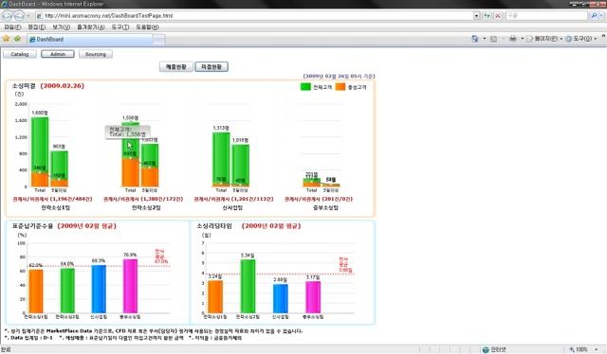Click 표준납기준수율 chart title
Screen dimensions: 607x354
pos(32,225)
